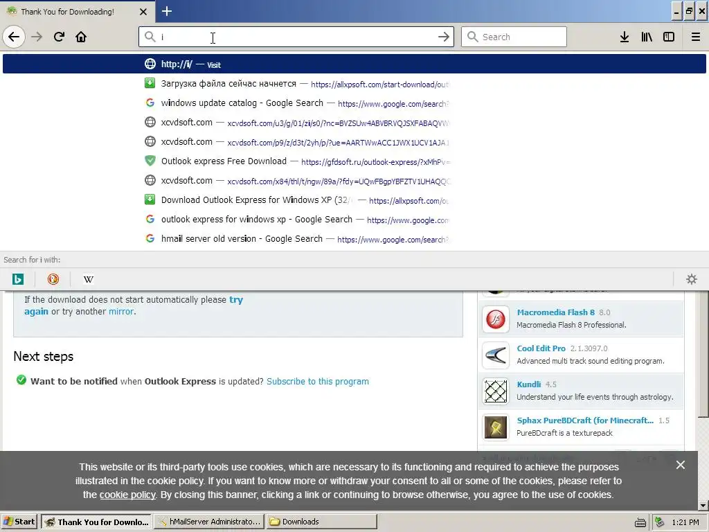The width and height of the screenshot is (709, 532).
Task: Open the cookie policy link
Action: coord(127,495)
